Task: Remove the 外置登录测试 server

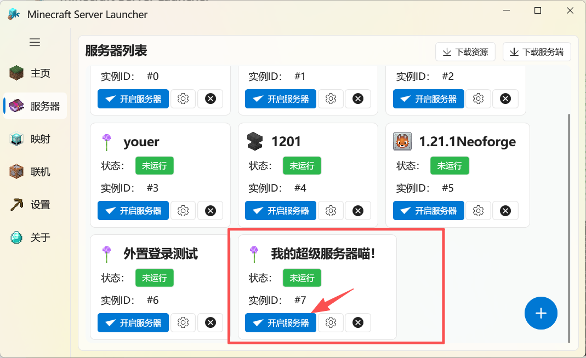Action: point(210,323)
